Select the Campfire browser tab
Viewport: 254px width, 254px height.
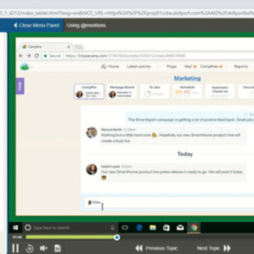coord(45,47)
